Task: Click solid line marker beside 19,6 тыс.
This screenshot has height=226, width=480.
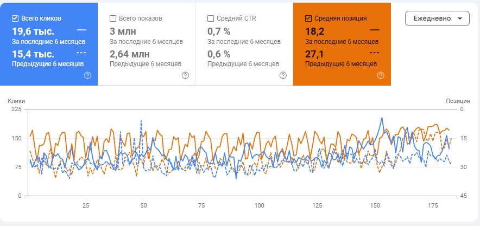Action: point(81,30)
